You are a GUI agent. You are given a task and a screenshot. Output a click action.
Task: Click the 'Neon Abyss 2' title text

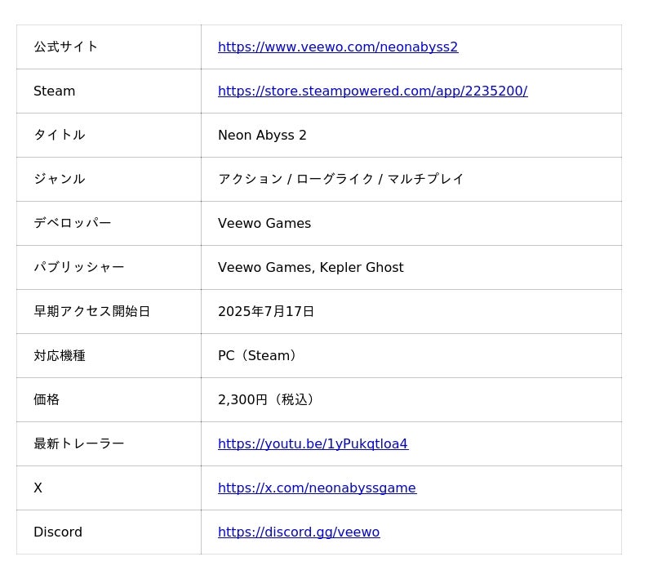(262, 136)
